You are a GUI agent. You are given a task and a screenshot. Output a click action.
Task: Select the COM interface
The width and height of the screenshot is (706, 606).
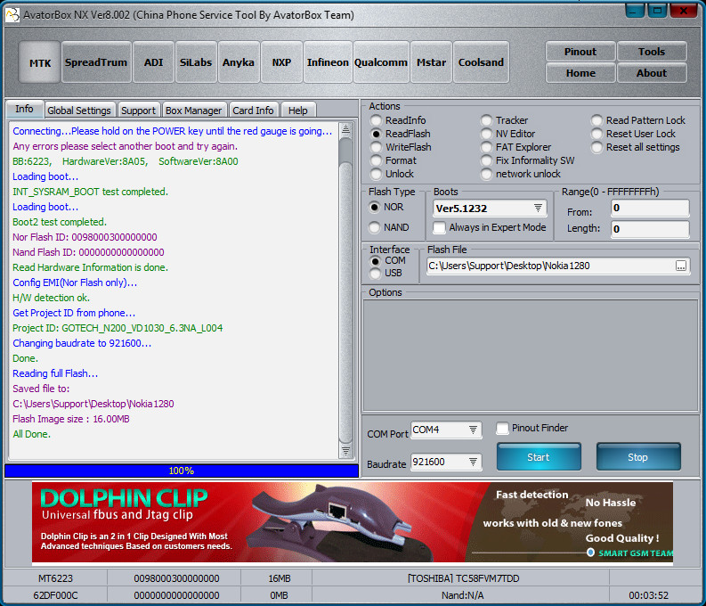coord(387,260)
